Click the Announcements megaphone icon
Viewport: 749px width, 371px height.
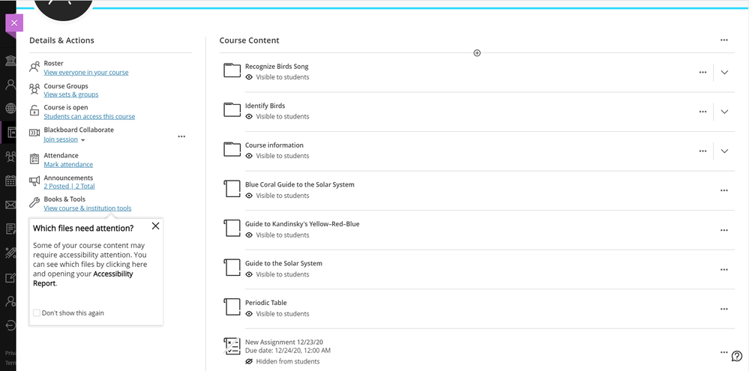(34, 181)
